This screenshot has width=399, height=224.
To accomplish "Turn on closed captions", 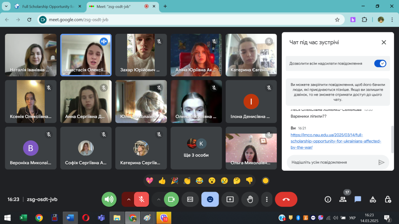I will pyautogui.click(x=190, y=199).
